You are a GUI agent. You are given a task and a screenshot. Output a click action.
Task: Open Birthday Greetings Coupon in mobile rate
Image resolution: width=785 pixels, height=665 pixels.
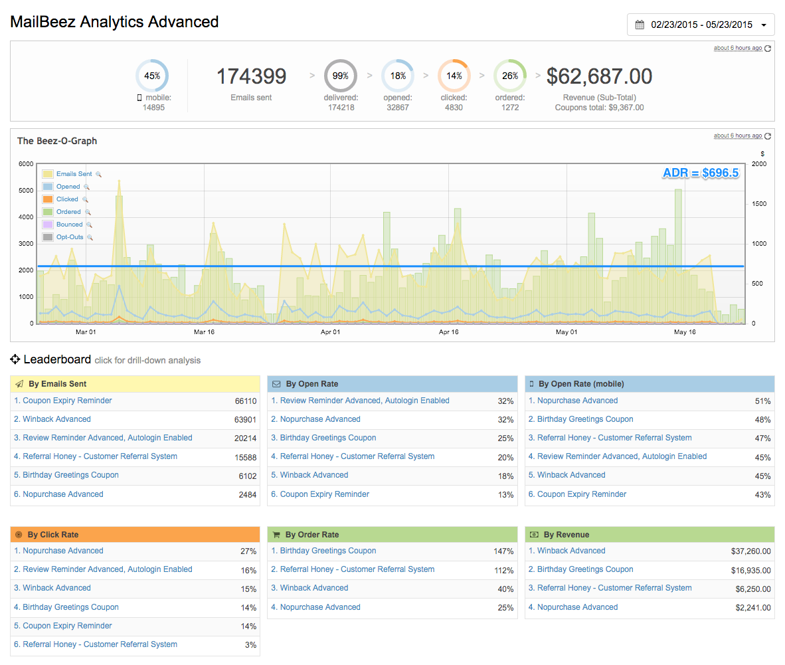[585, 419]
